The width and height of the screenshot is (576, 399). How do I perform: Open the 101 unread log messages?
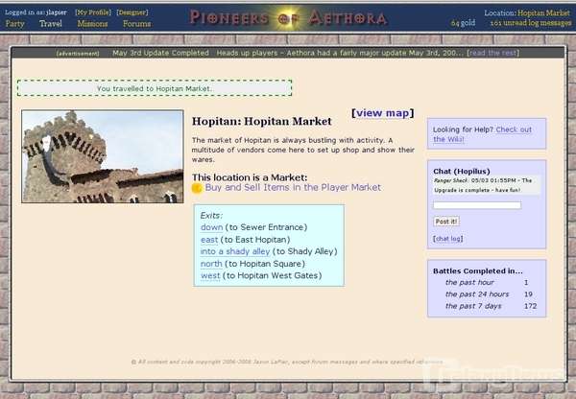point(531,23)
